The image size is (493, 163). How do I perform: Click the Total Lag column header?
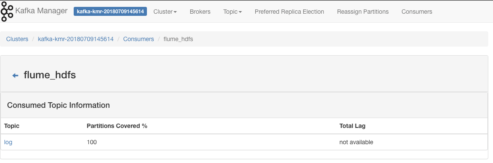(352, 126)
